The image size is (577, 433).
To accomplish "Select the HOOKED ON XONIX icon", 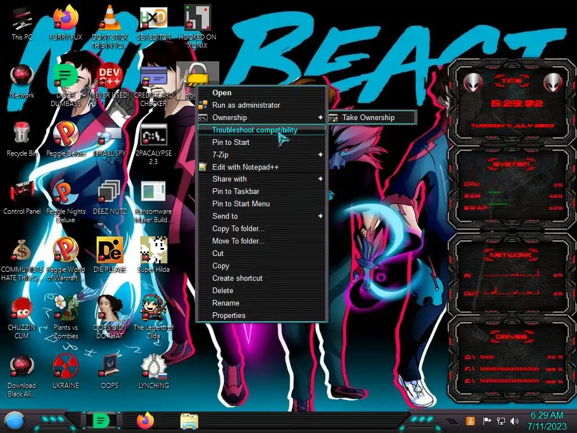I will (197, 26).
